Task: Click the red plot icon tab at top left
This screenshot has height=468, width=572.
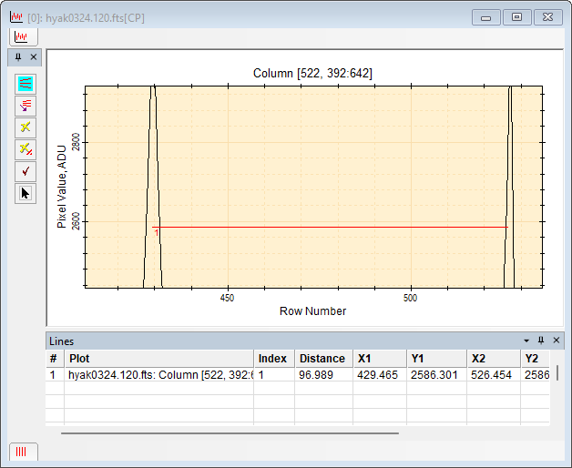Action: 21,37
